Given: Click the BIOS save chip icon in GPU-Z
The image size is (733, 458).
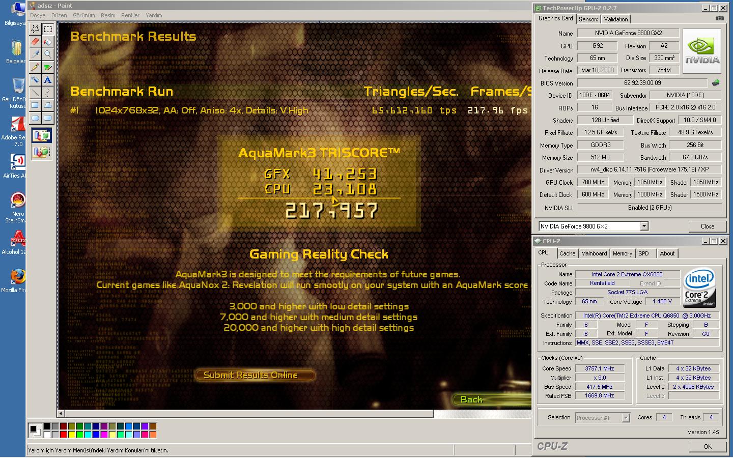Looking at the screenshot, I should [x=716, y=82].
